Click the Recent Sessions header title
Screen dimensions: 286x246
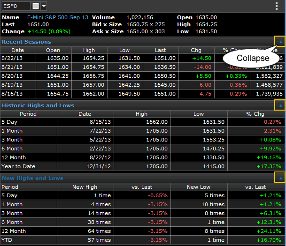(26, 42)
